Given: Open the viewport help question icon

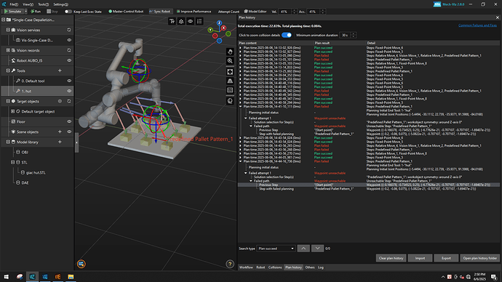Looking at the screenshot, I should 230,264.
